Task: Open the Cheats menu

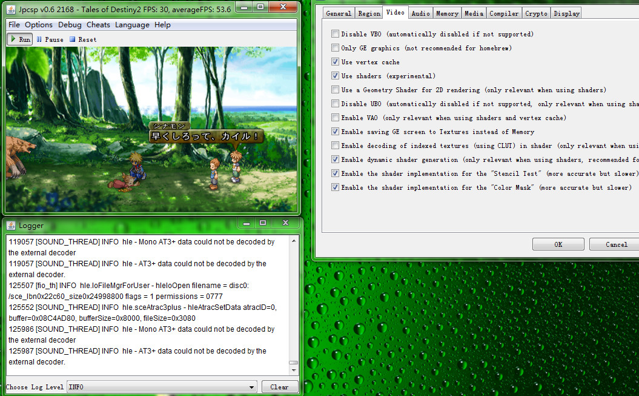Action: (98, 25)
